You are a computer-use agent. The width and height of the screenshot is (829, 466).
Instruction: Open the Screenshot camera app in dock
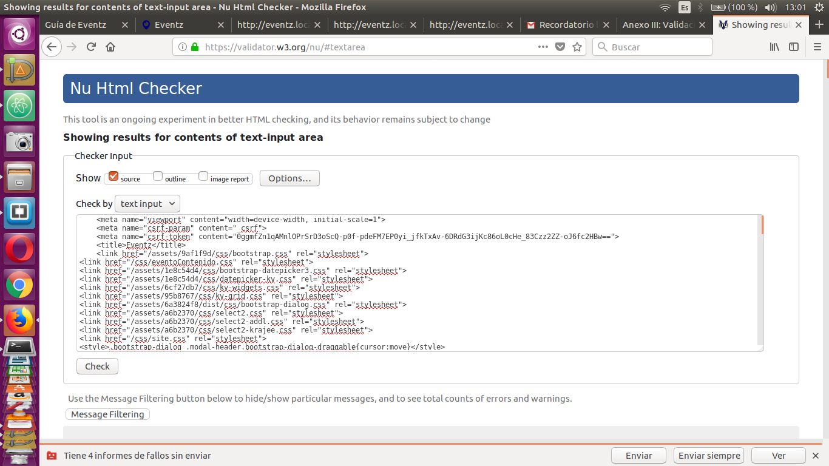point(20,141)
